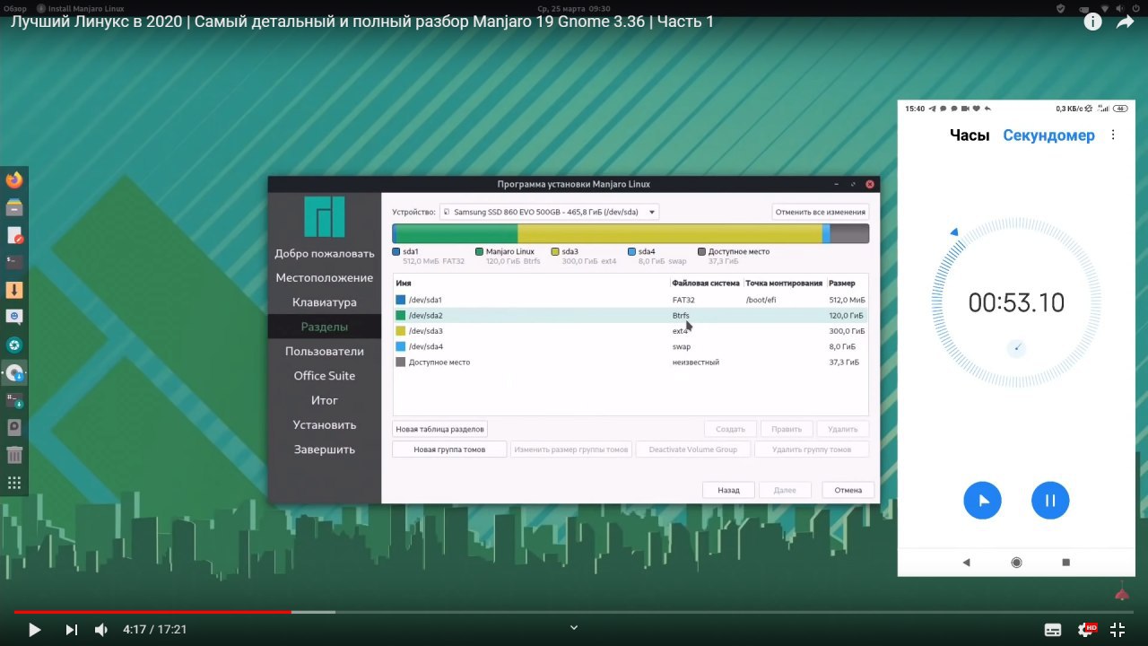1148x646 pixels.
Task: Click the Точка монтирования column header
Action: click(785, 284)
